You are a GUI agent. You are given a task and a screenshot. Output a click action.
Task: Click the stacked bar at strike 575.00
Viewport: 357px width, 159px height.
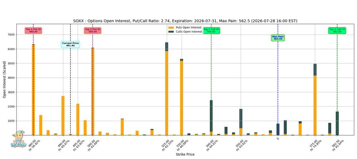click(x=315, y=99)
